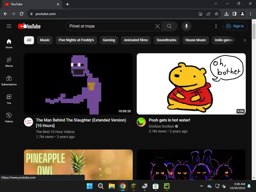Go back in the browser
The width and height of the screenshot is (256, 192).
click(x=5, y=14)
